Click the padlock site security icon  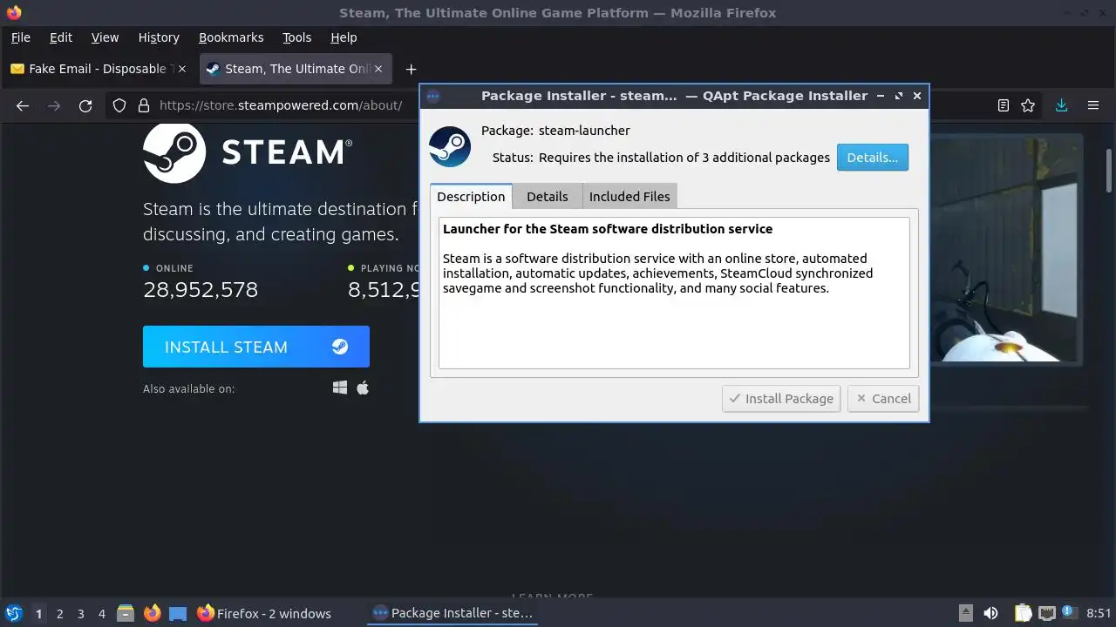(x=144, y=105)
